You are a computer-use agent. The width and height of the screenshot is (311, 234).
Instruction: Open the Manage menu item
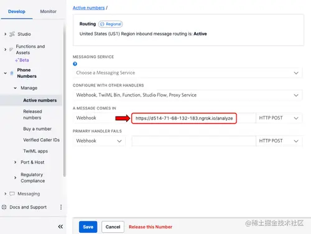29,88
